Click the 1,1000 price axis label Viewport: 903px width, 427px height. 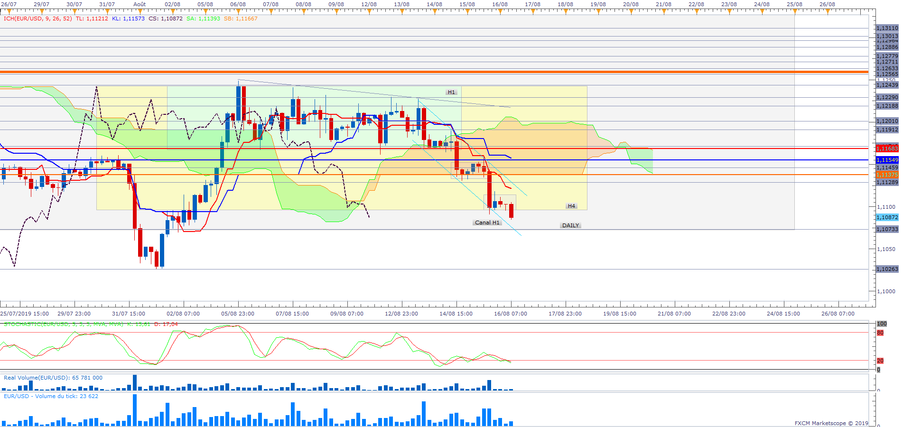coord(886,291)
